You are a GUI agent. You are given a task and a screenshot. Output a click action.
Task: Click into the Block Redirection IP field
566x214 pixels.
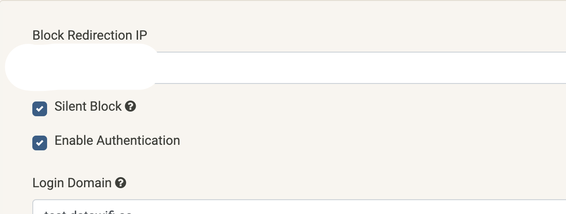pyautogui.click(x=323, y=68)
